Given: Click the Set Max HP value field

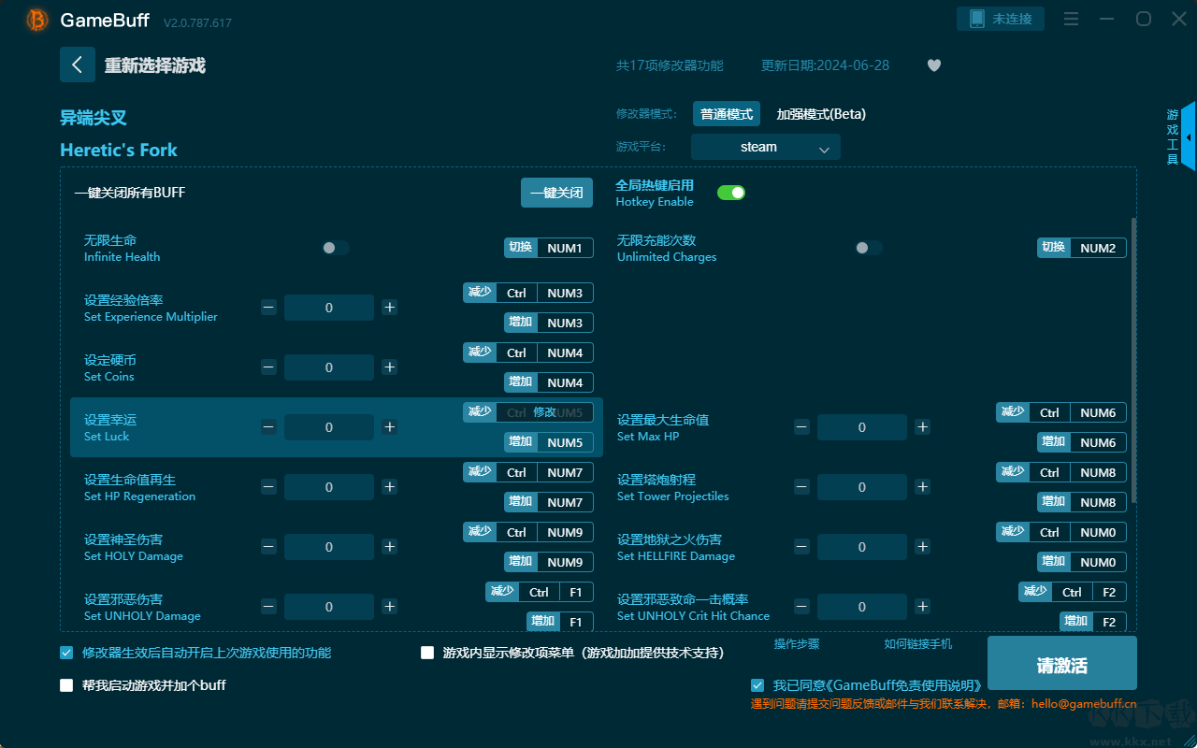Looking at the screenshot, I should tap(862, 427).
